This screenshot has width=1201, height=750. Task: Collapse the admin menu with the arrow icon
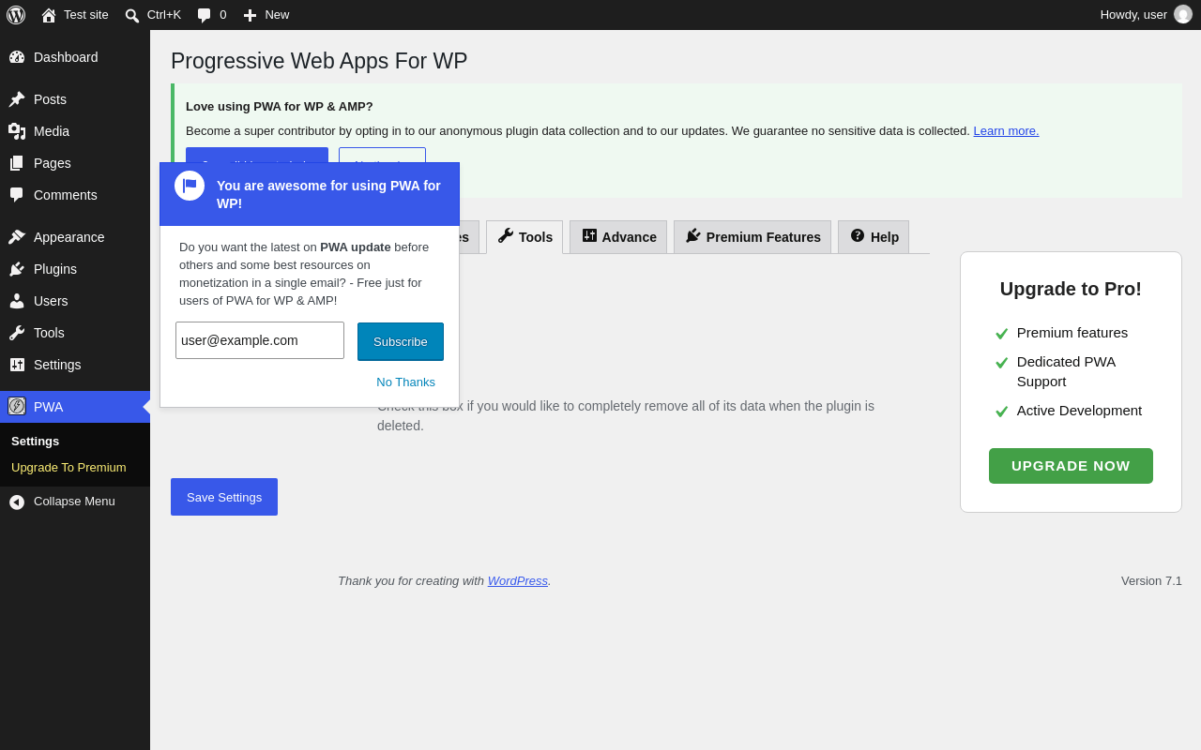(x=17, y=502)
